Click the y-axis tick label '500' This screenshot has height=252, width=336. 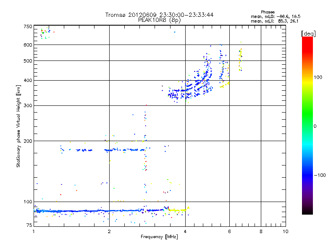point(28,61)
